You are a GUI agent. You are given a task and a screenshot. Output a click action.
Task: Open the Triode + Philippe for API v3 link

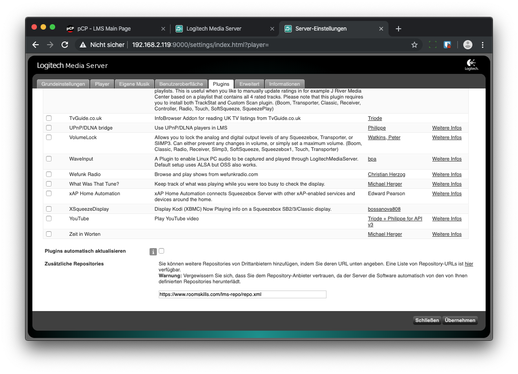(x=395, y=222)
